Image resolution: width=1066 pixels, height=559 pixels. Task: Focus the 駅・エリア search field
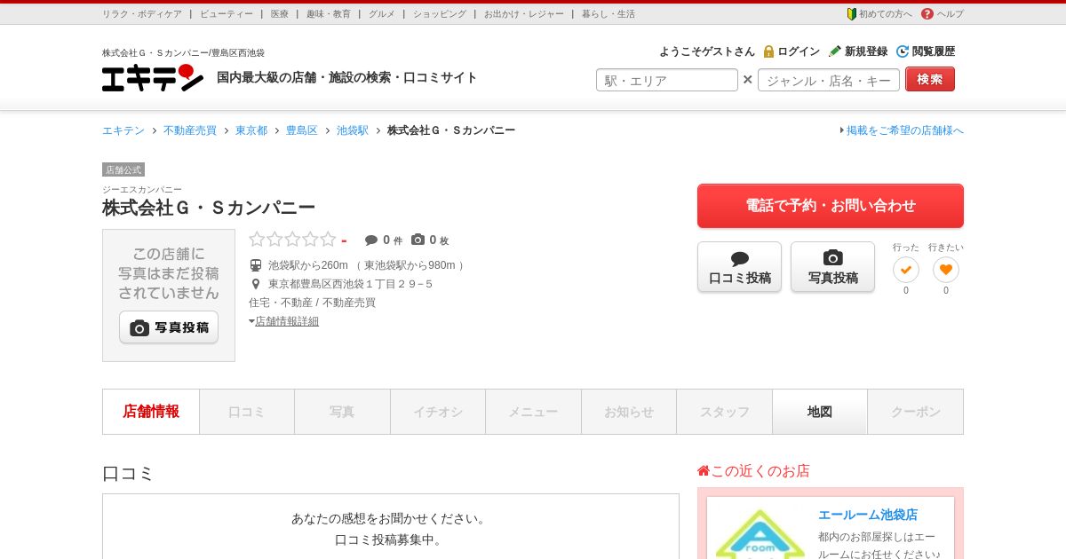coord(667,80)
